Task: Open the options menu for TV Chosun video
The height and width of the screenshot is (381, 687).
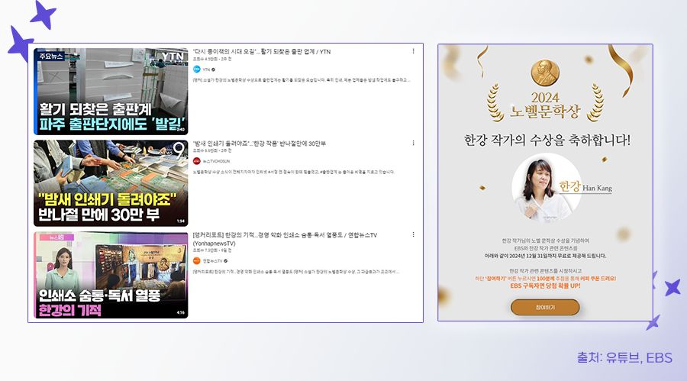Action: coord(413,143)
